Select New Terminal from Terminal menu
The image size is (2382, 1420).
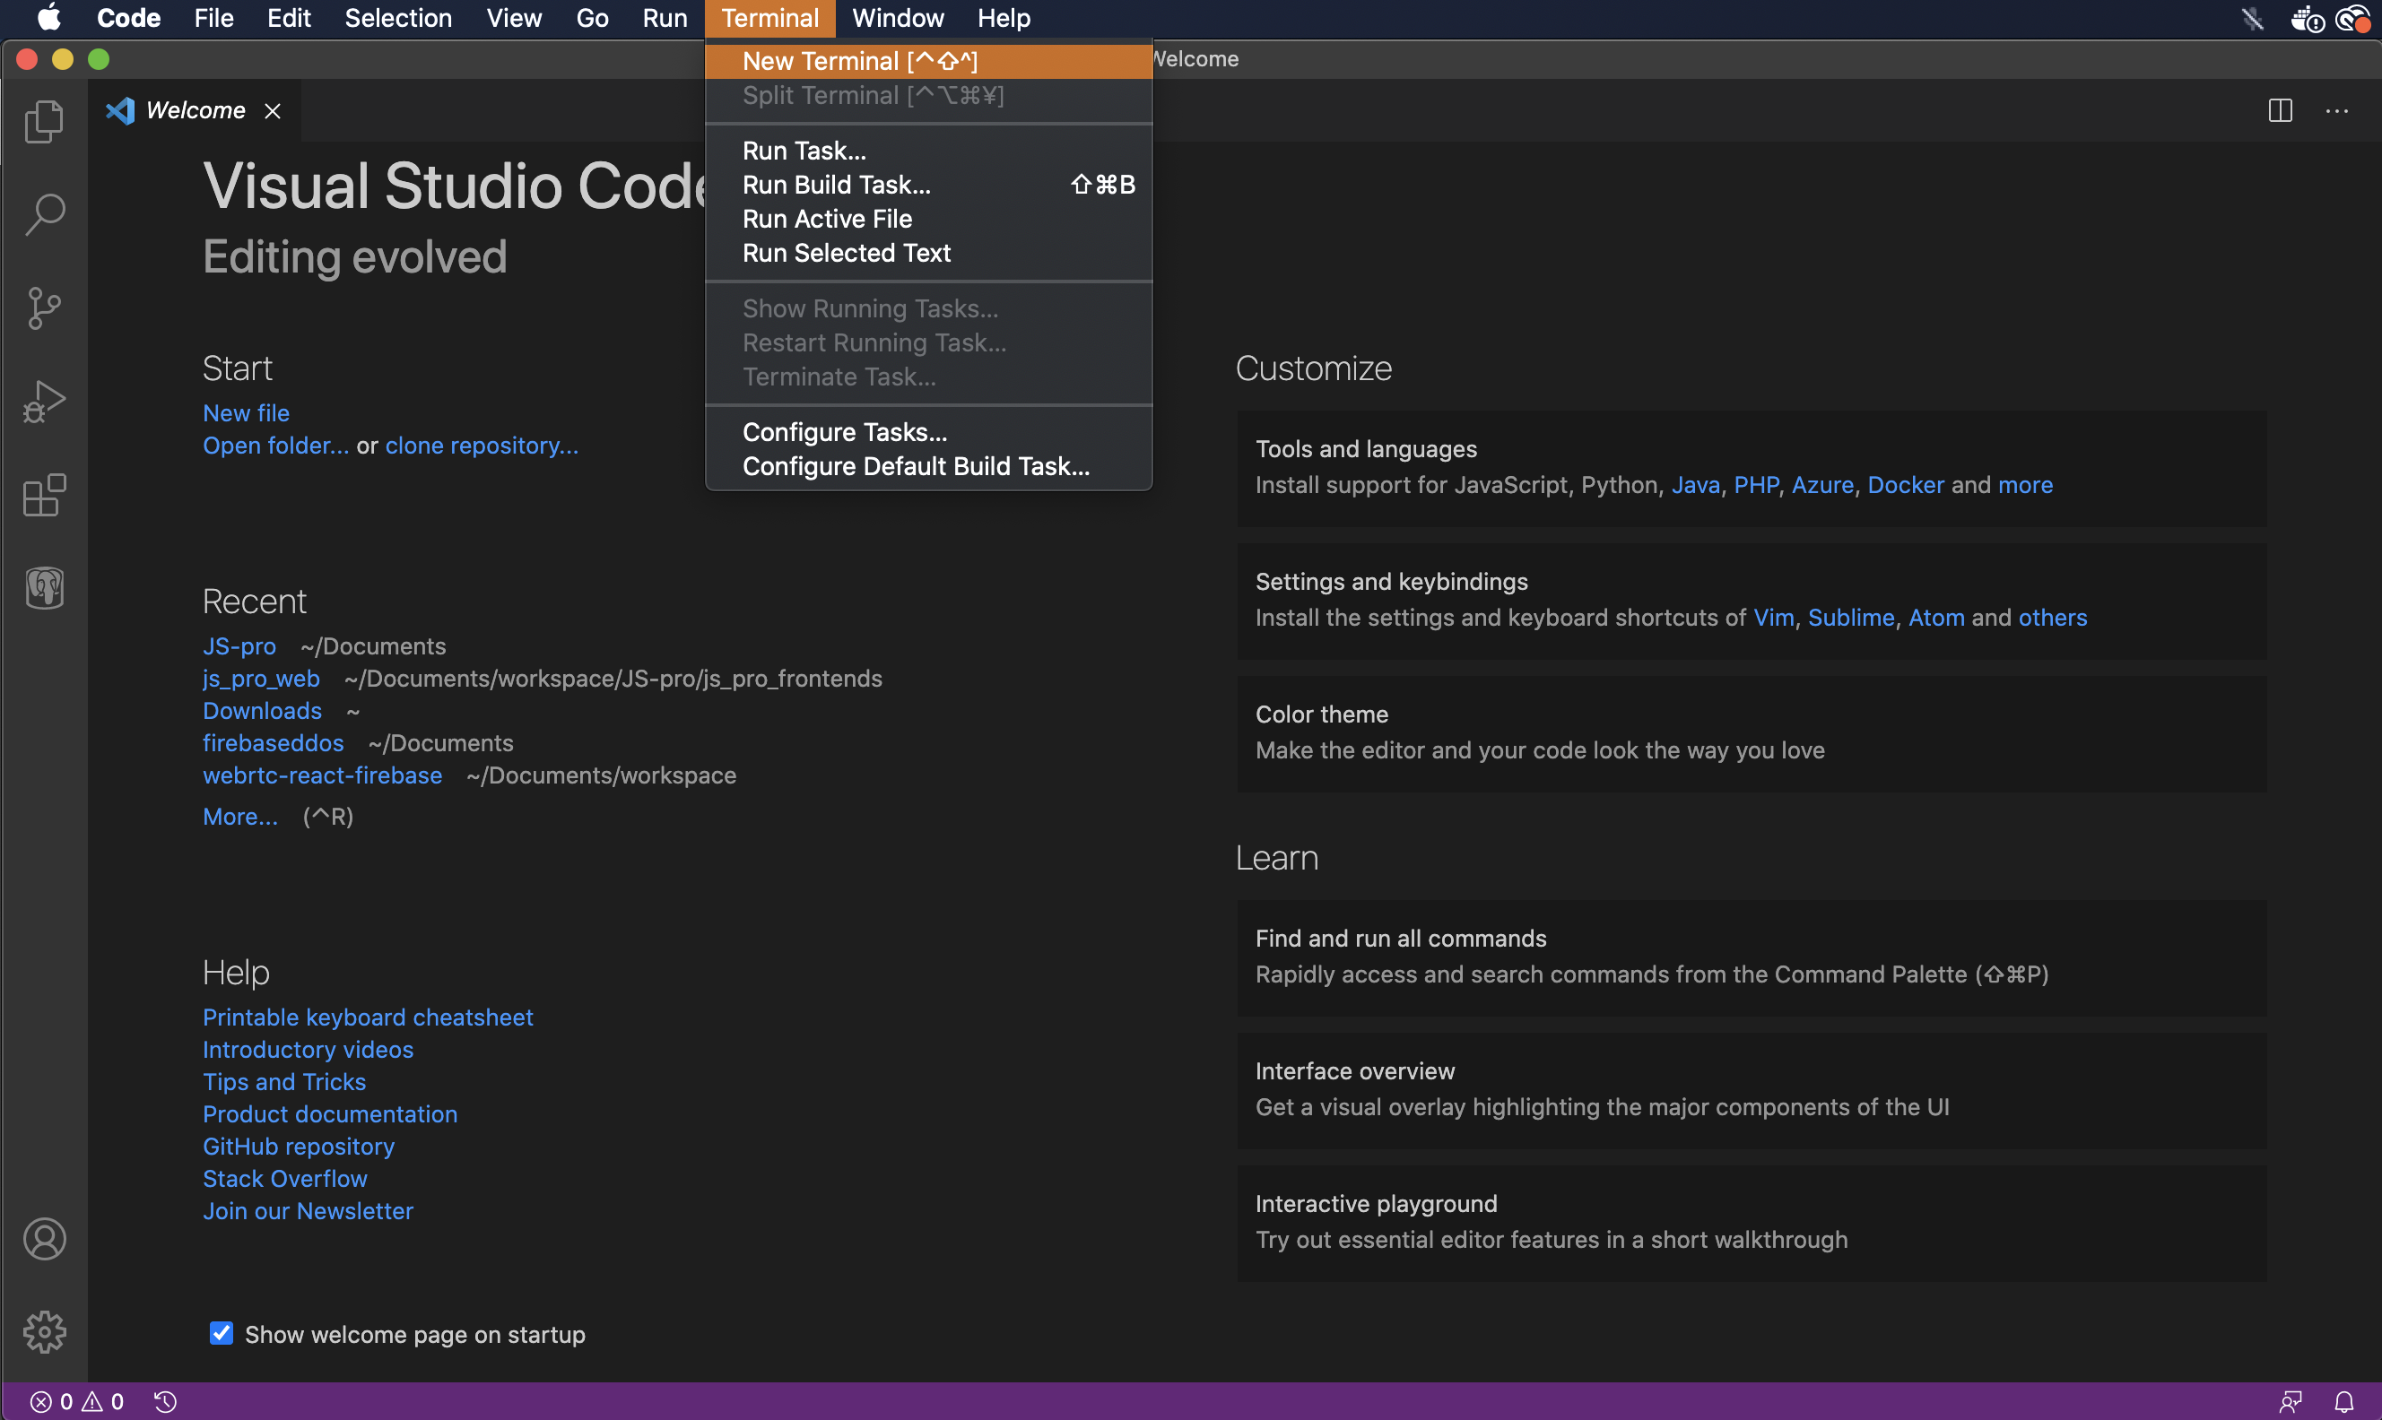(858, 61)
